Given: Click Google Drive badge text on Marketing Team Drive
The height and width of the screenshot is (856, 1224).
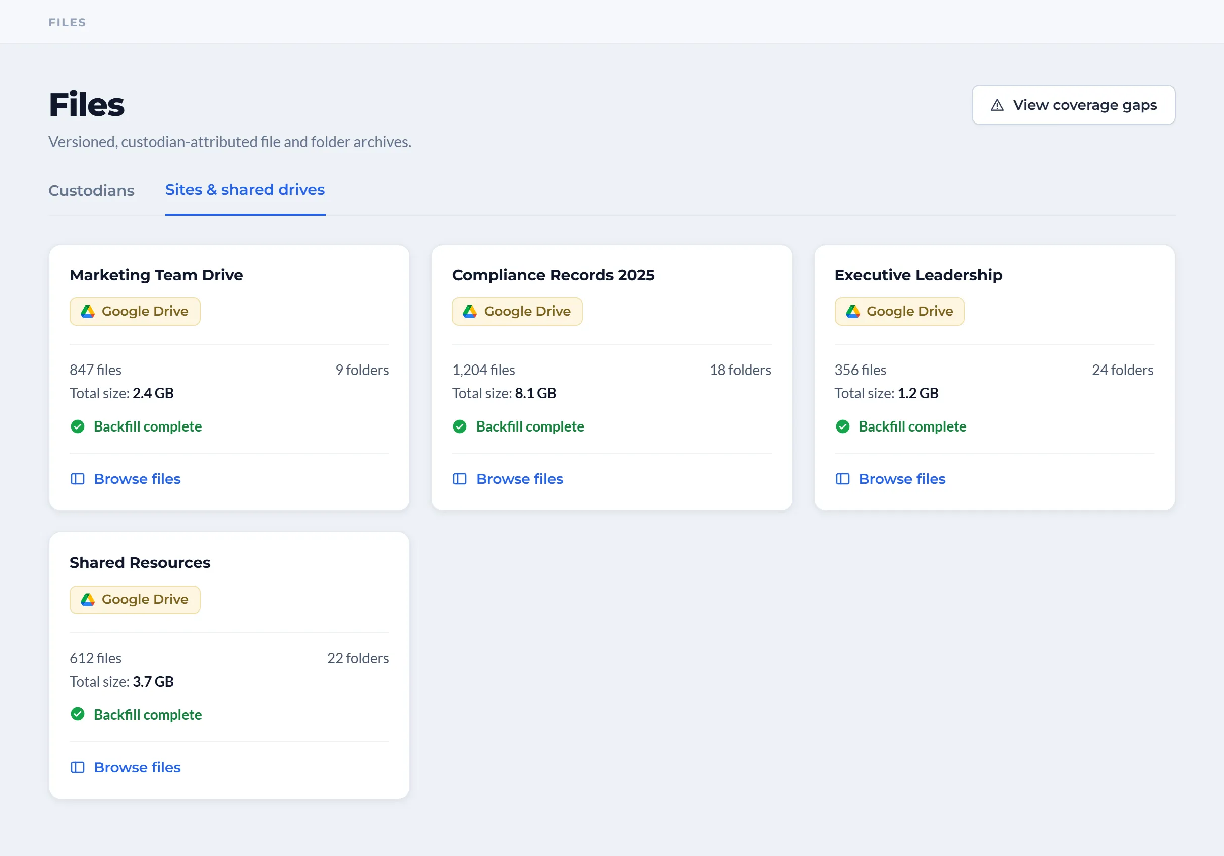Looking at the screenshot, I should tap(145, 311).
